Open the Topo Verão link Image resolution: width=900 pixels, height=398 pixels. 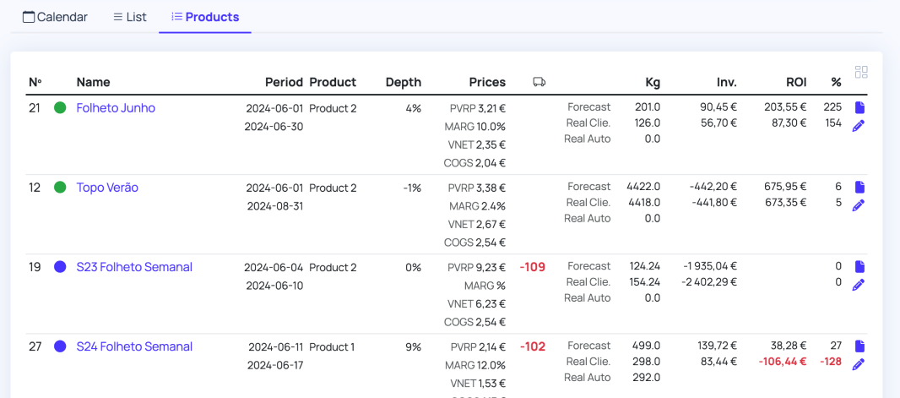107,188
